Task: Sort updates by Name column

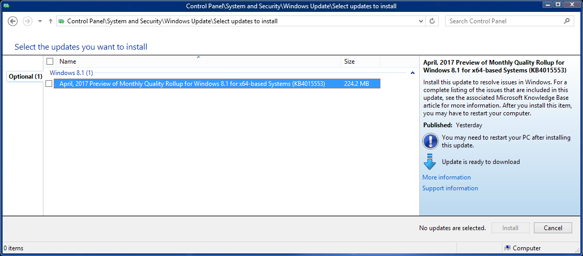Action: [x=68, y=62]
